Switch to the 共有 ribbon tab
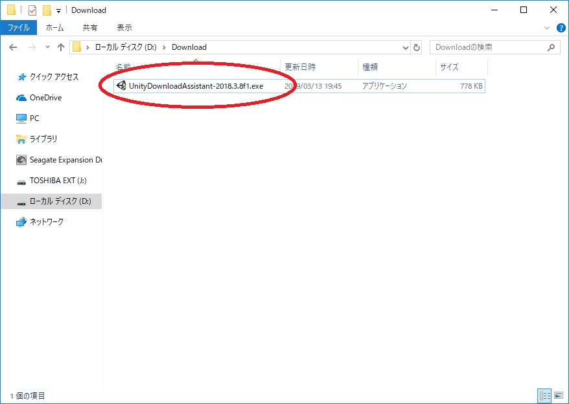This screenshot has width=569, height=404. pyautogui.click(x=89, y=28)
